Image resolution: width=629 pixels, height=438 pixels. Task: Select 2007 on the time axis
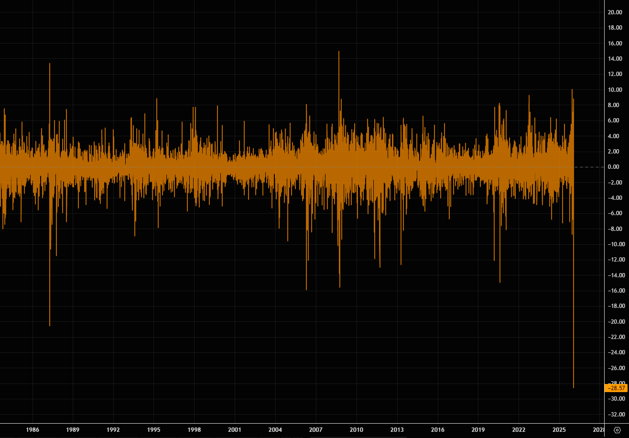click(x=316, y=430)
